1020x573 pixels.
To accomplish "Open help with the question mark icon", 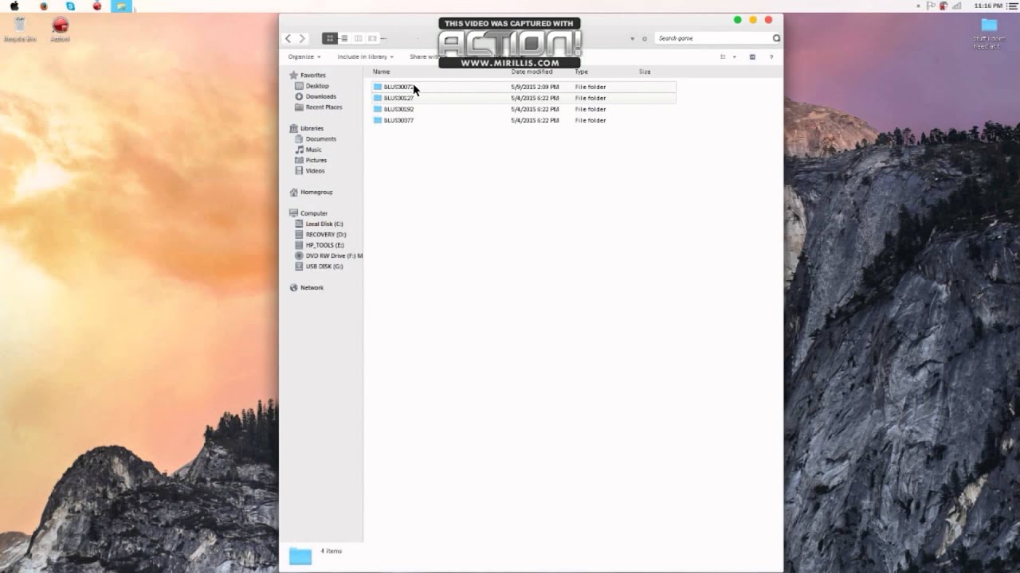I will [771, 57].
